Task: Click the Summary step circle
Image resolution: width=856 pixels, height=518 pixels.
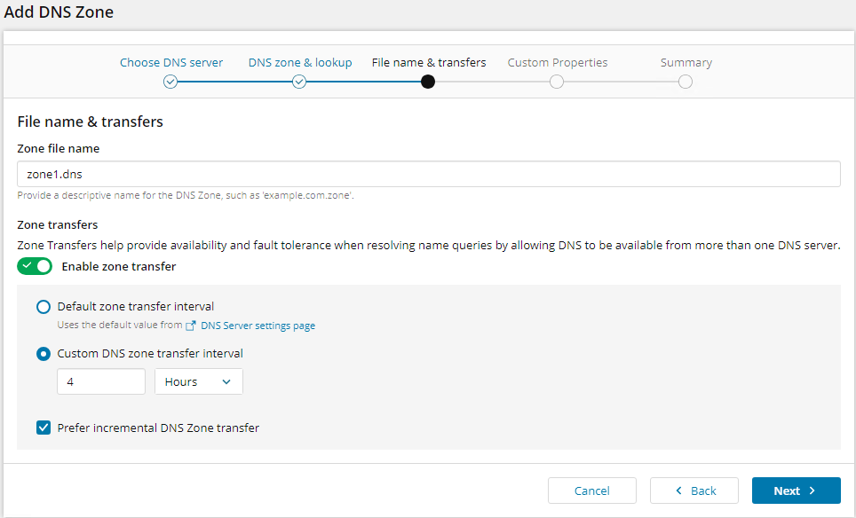Action: point(686,82)
